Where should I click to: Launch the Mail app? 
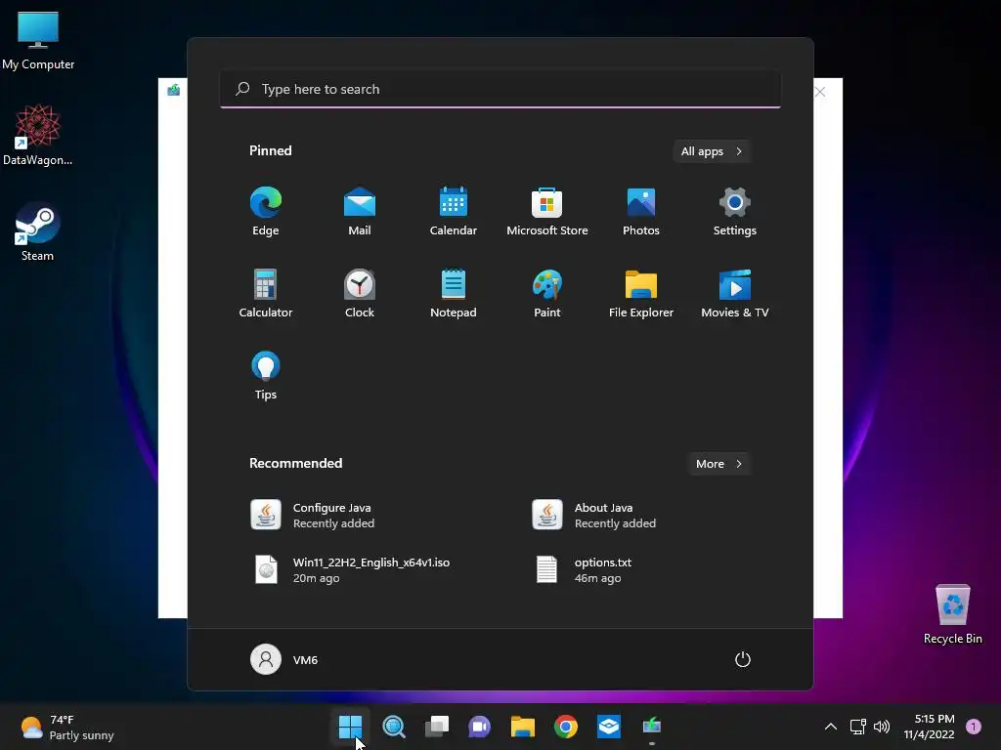[x=360, y=211]
